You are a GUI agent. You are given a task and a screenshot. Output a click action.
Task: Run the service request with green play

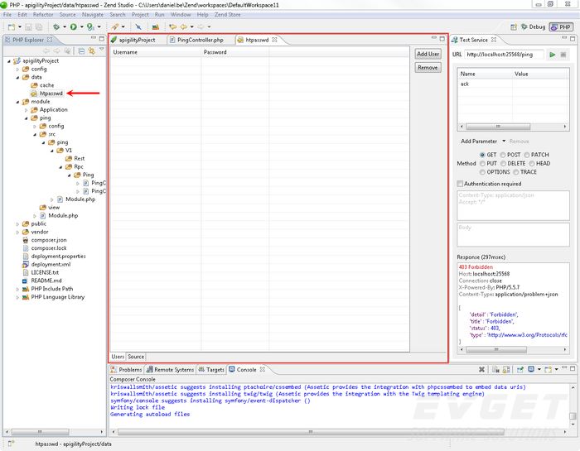[553, 55]
